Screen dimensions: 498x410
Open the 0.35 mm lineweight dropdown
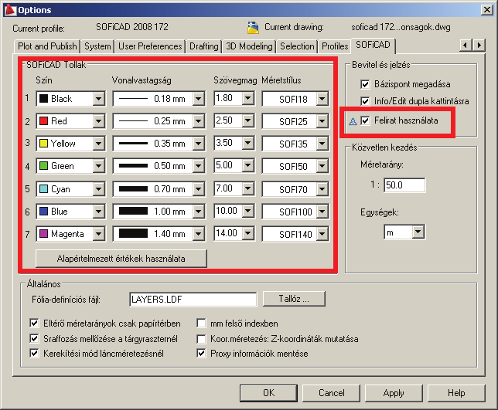198,144
